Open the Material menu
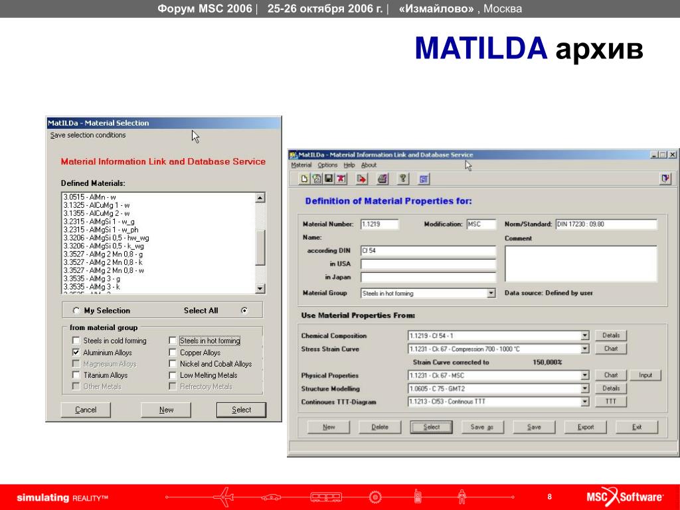 (301, 165)
